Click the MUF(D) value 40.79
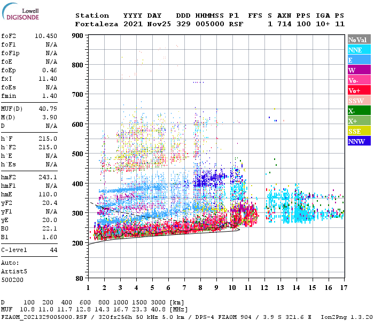The height and width of the screenshot is (321, 374). click(x=48, y=109)
